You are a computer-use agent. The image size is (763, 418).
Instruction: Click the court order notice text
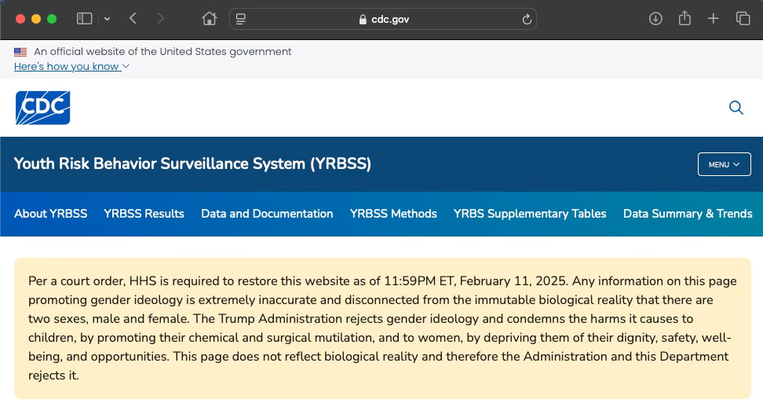pyautogui.click(x=382, y=328)
